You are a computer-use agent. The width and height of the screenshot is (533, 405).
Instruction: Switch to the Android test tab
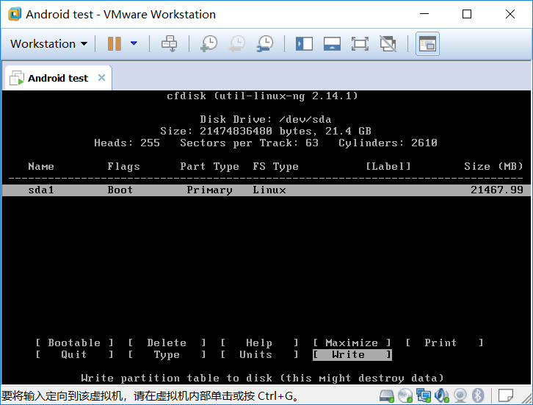pos(57,78)
